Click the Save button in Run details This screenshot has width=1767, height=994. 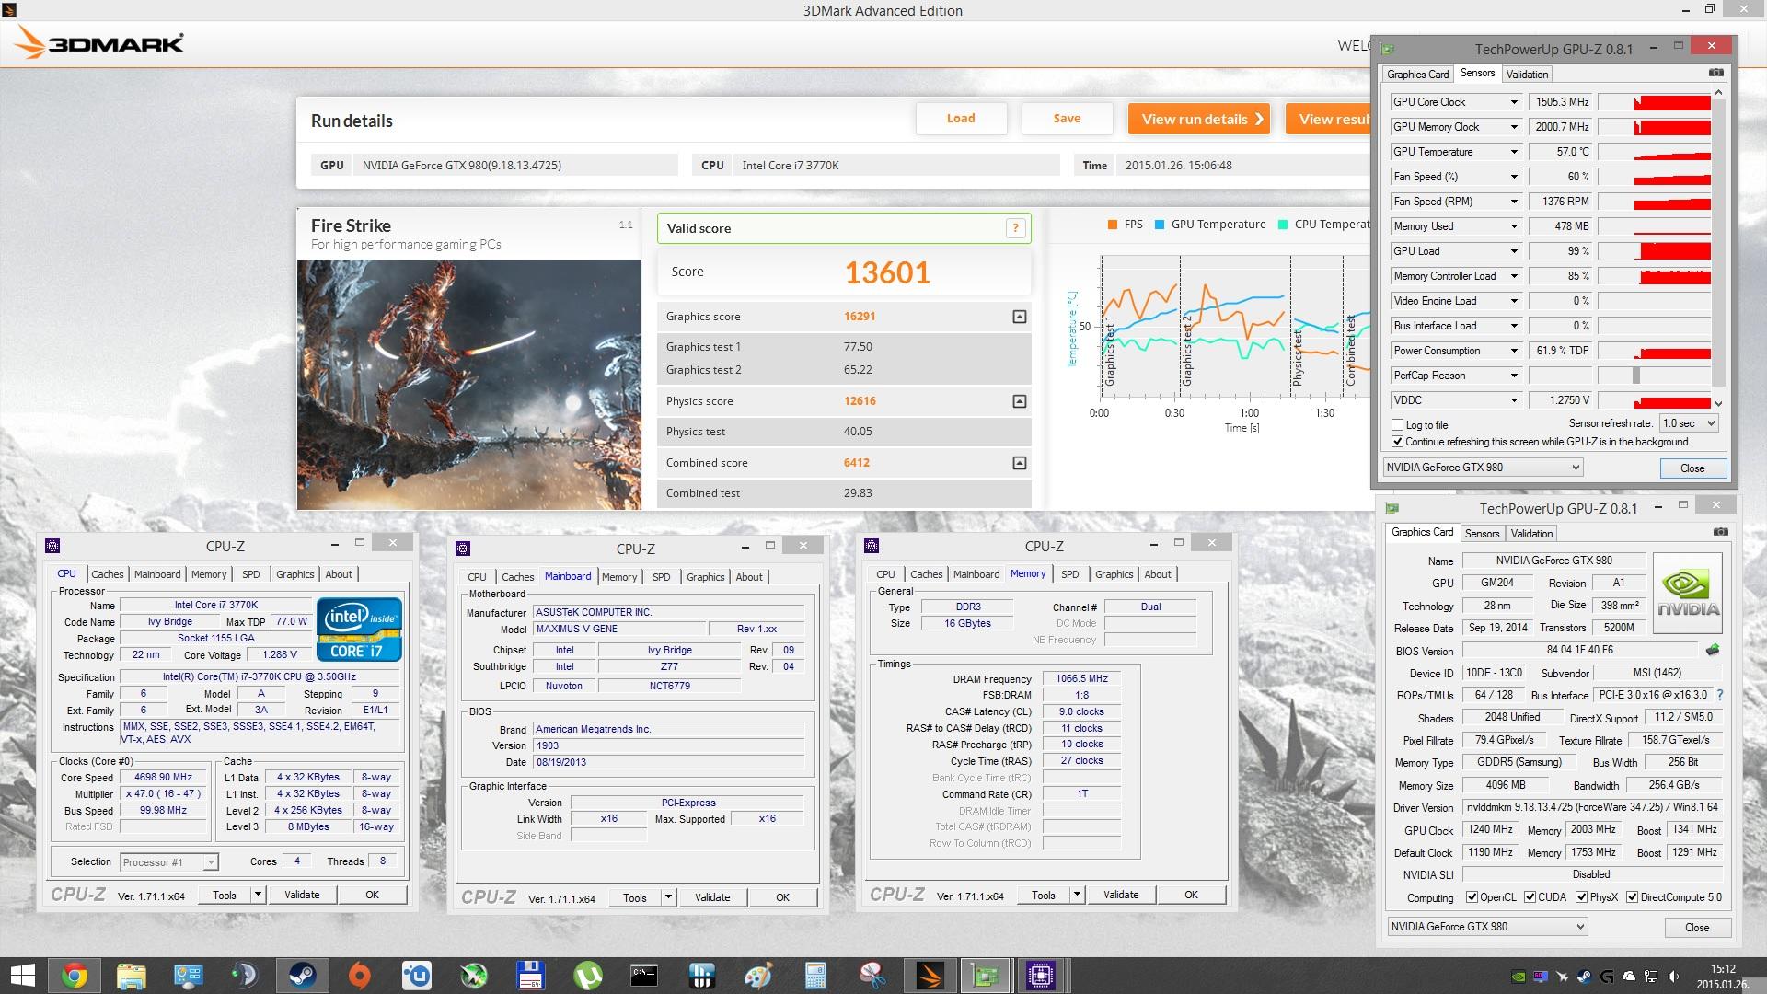pyautogui.click(x=1067, y=119)
